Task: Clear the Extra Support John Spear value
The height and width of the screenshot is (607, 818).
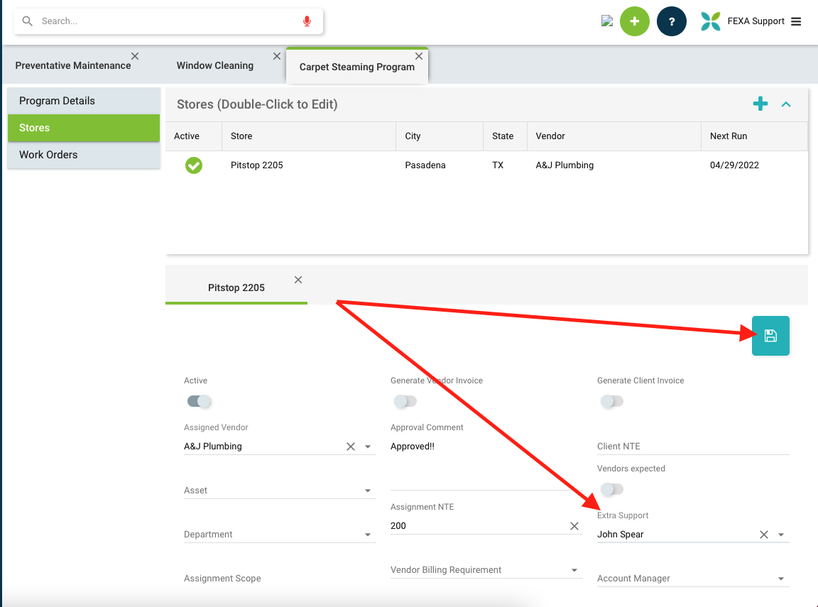Action: click(x=763, y=535)
